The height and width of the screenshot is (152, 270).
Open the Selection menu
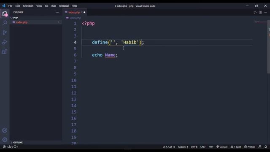click(28, 6)
